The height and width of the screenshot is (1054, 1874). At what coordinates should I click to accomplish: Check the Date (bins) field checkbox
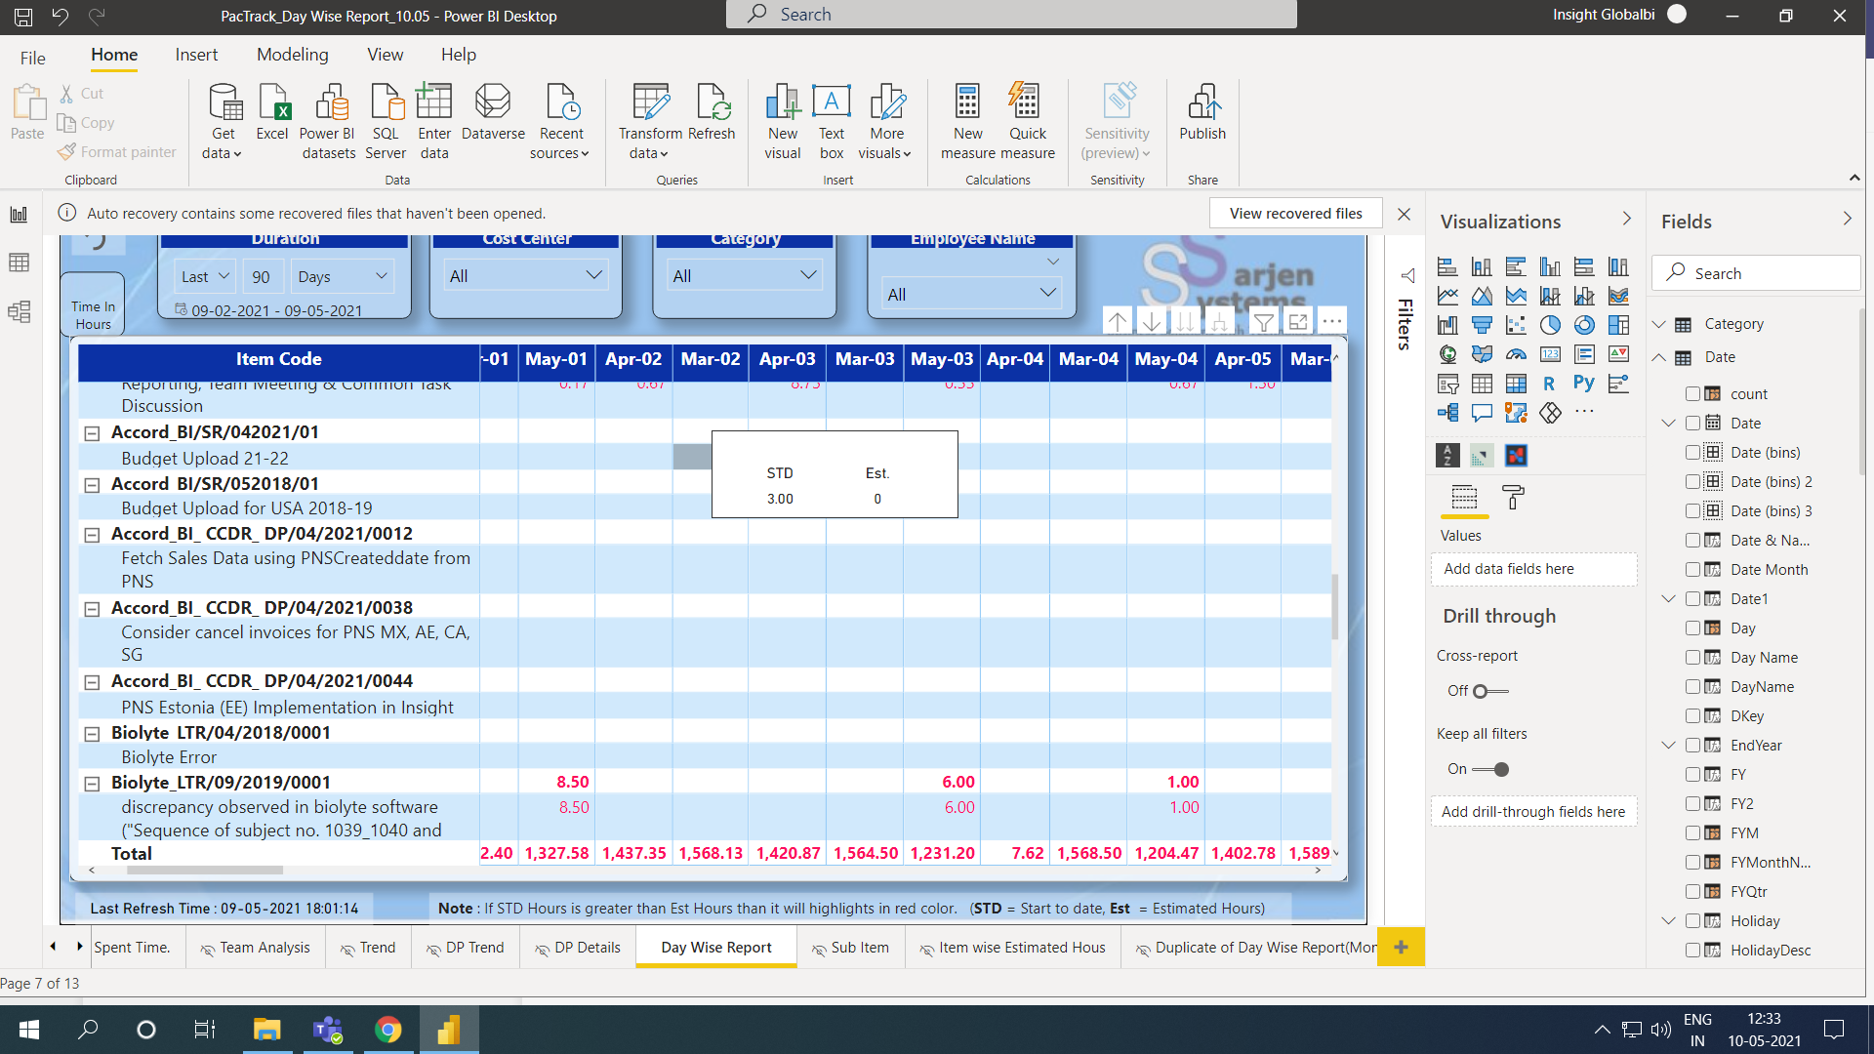tap(1693, 452)
